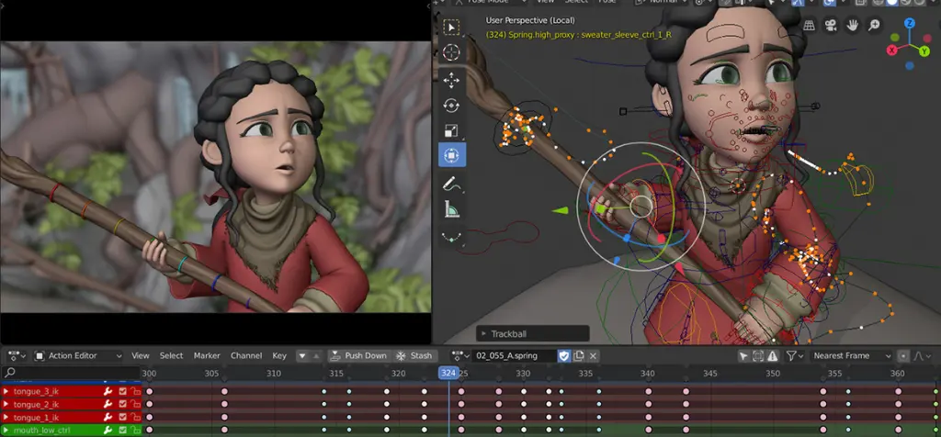Uncheck the tongue_1_ik mute checkbox
The width and height of the screenshot is (941, 437).
tap(123, 417)
